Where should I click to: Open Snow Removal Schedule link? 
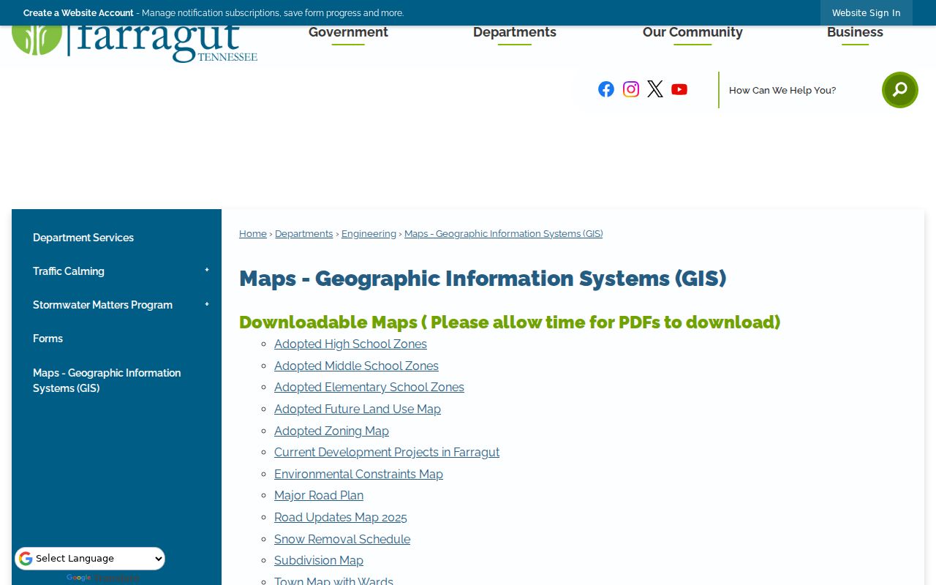[x=342, y=539]
